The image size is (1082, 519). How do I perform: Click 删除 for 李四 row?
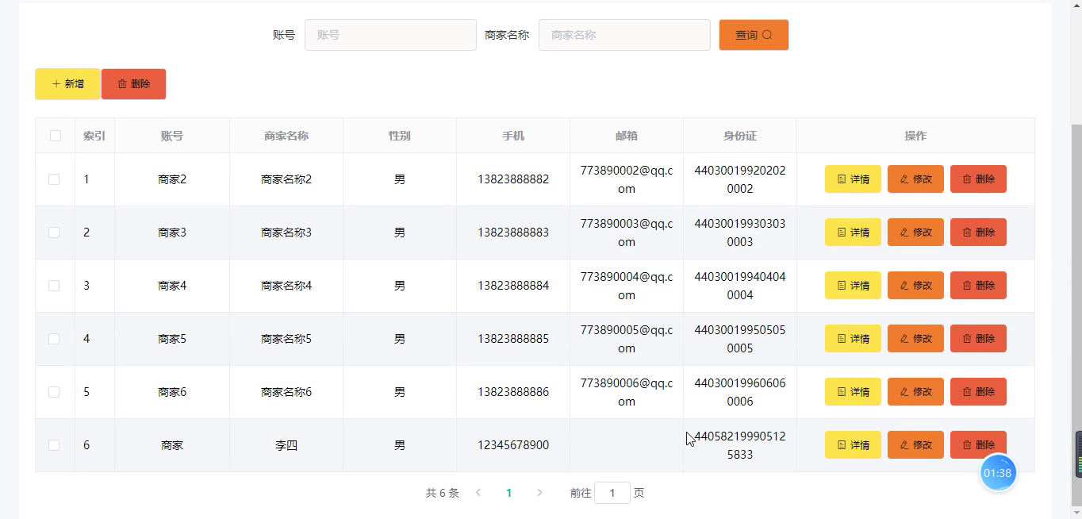click(x=978, y=445)
